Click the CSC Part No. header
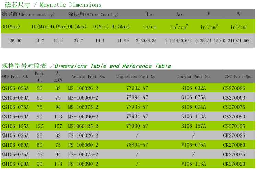257x170 pixels. click(x=238, y=77)
